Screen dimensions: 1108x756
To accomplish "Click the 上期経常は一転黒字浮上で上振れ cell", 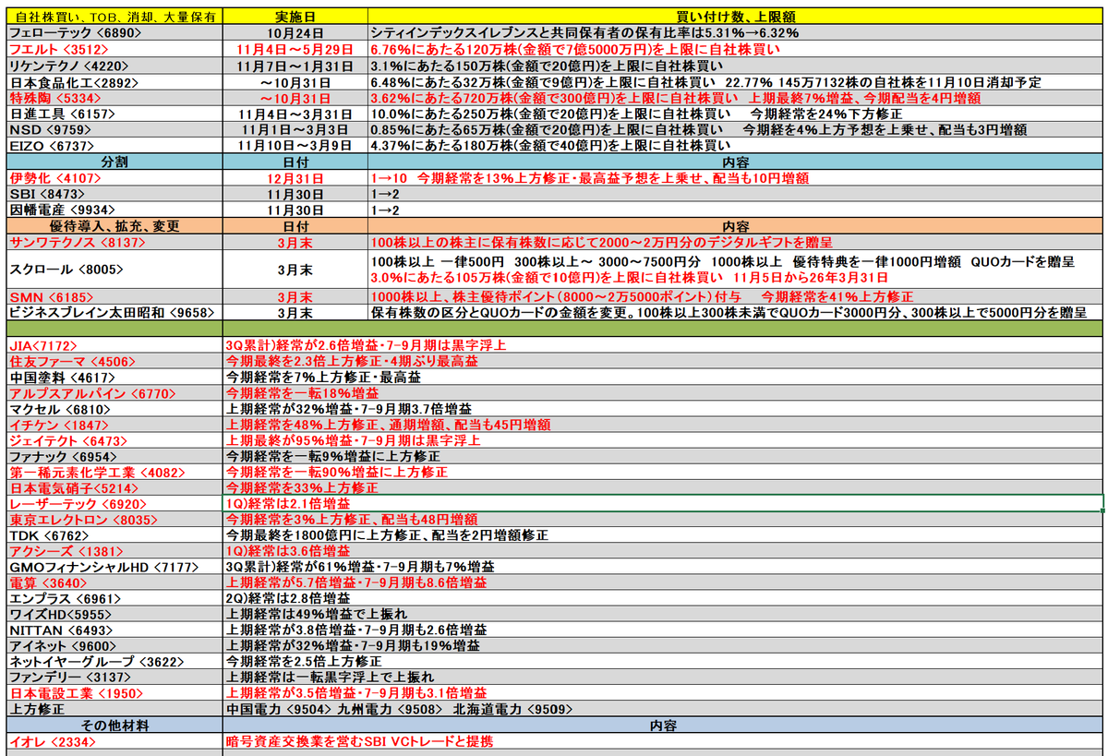I will point(664,678).
